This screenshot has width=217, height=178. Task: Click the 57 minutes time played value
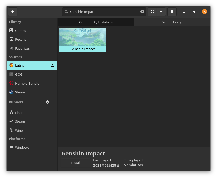[133, 165]
